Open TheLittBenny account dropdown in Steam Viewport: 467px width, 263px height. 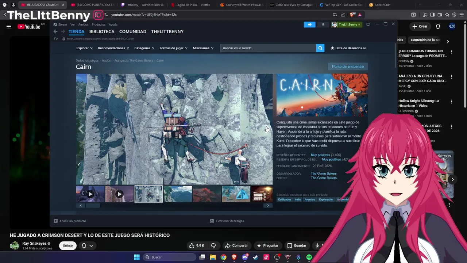[346, 24]
